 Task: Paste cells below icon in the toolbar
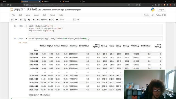[x=29, y=20]
